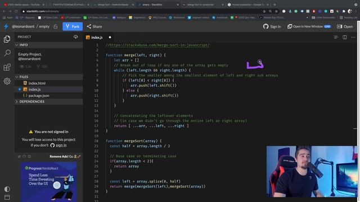Click the format document lines icon
Viewport: 360px width, 202px height.
[x=336, y=37]
